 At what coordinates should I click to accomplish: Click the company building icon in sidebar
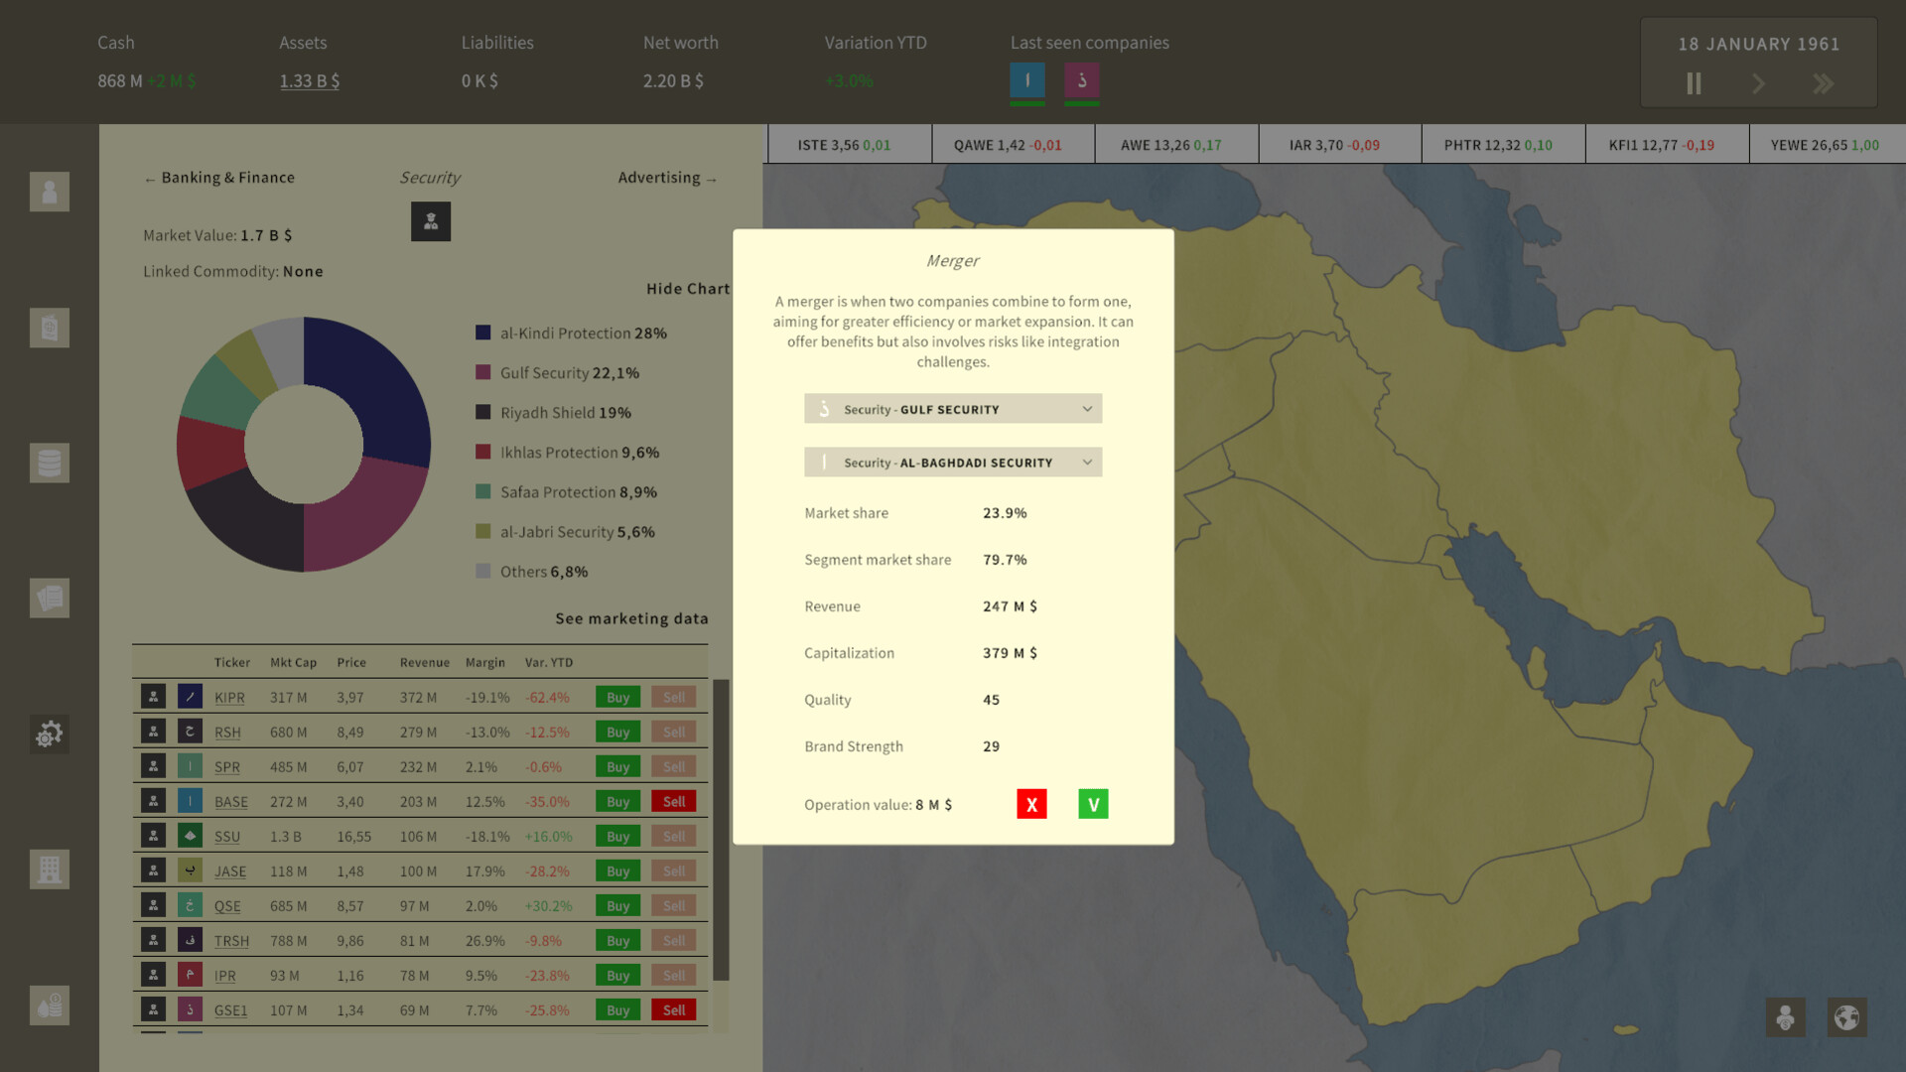point(49,870)
